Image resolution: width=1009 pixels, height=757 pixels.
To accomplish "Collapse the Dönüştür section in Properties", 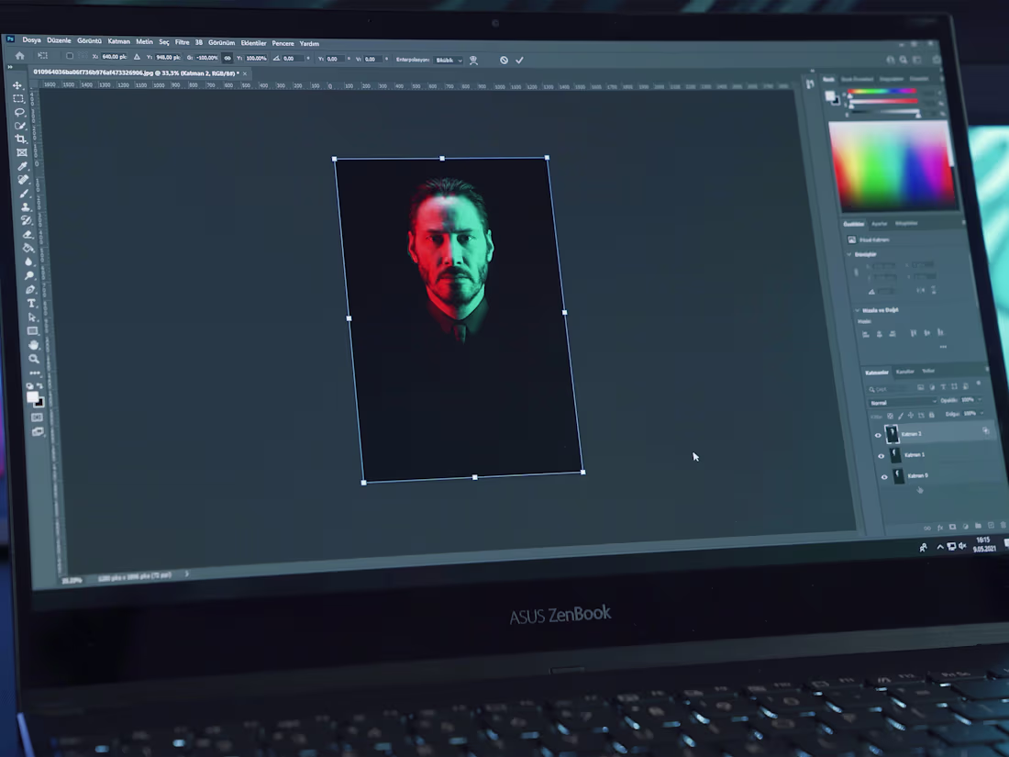I will tap(849, 254).
